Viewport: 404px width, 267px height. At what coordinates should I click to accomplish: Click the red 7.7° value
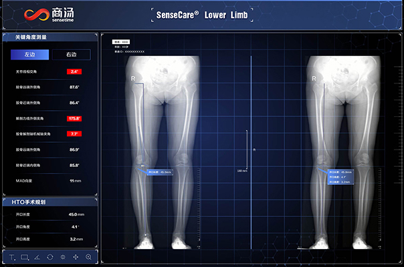point(74,133)
